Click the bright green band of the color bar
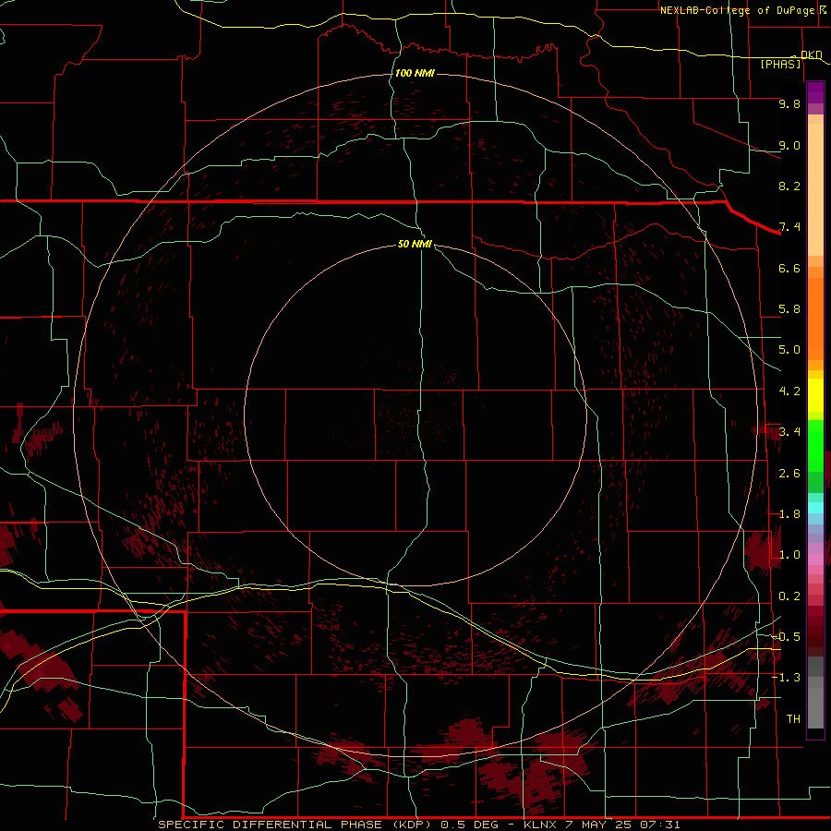Viewport: 831px width, 831px height. point(815,445)
